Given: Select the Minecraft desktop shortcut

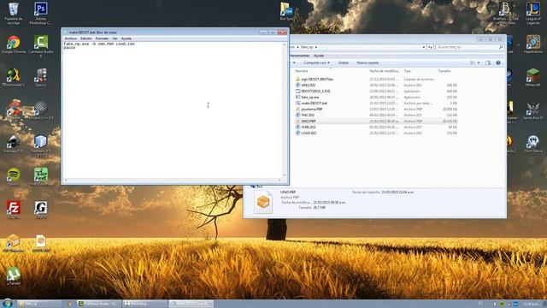Looking at the screenshot, I should click(532, 78).
